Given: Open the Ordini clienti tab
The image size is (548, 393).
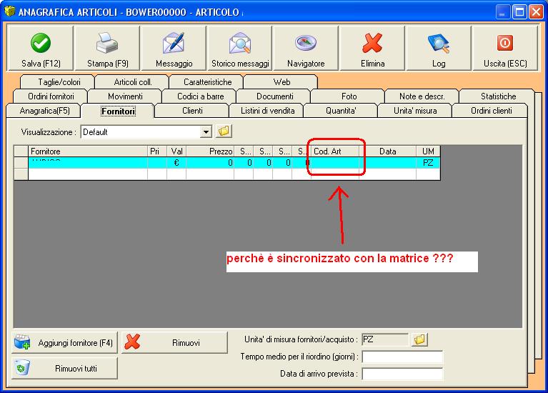Looking at the screenshot, I should (x=491, y=111).
